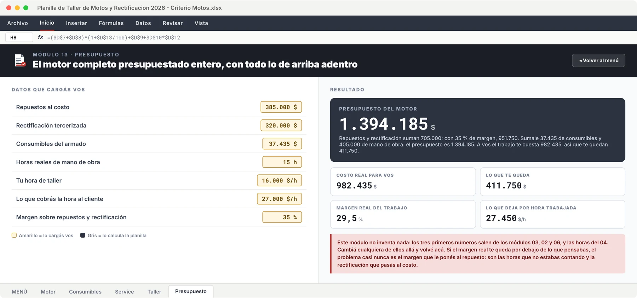Click the RESULTADO heading
Viewport: 637px width, 298px height.
[x=347, y=90]
